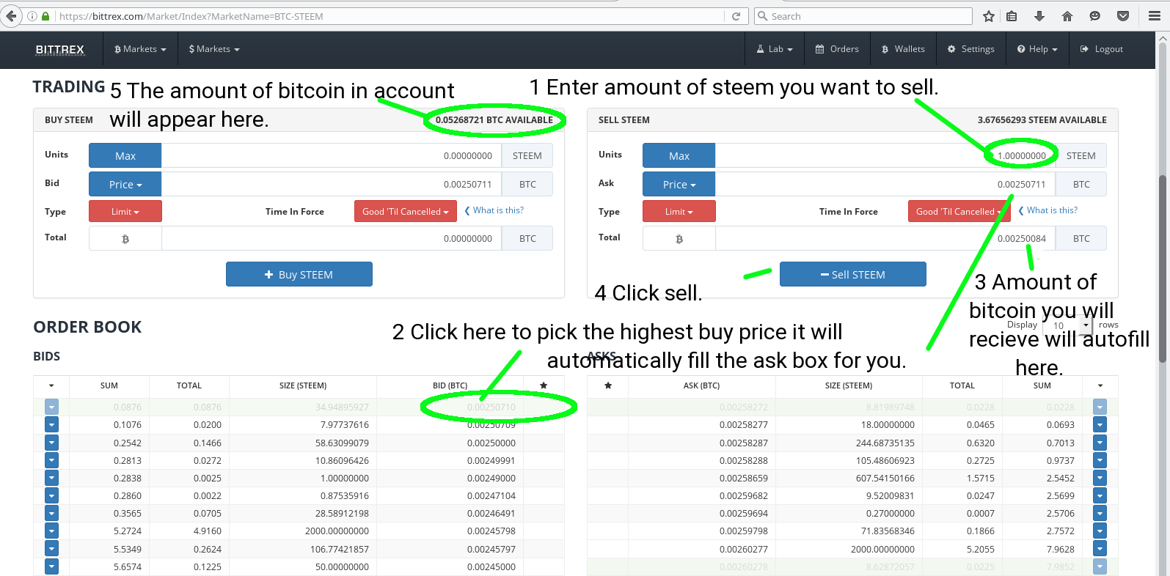1170x576 pixels.
Task: Click the Buy STEEM button
Action: pyautogui.click(x=299, y=274)
